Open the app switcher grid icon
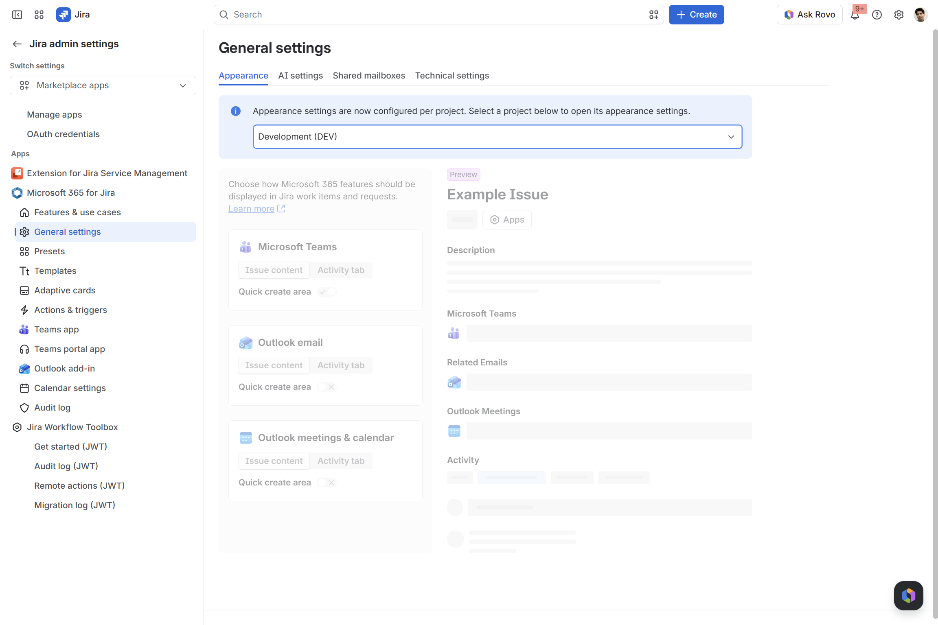938x625 pixels. 39,15
